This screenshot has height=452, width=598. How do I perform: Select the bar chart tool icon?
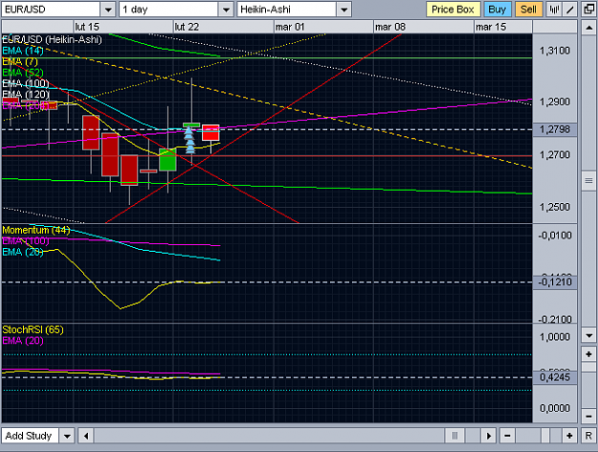pos(554,10)
